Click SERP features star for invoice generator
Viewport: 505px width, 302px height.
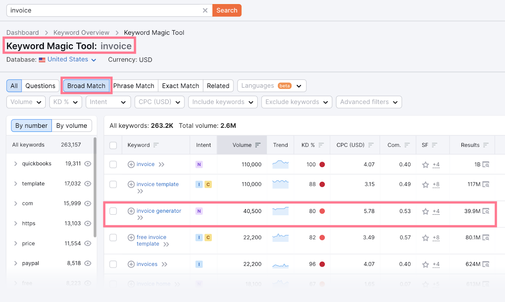click(425, 211)
